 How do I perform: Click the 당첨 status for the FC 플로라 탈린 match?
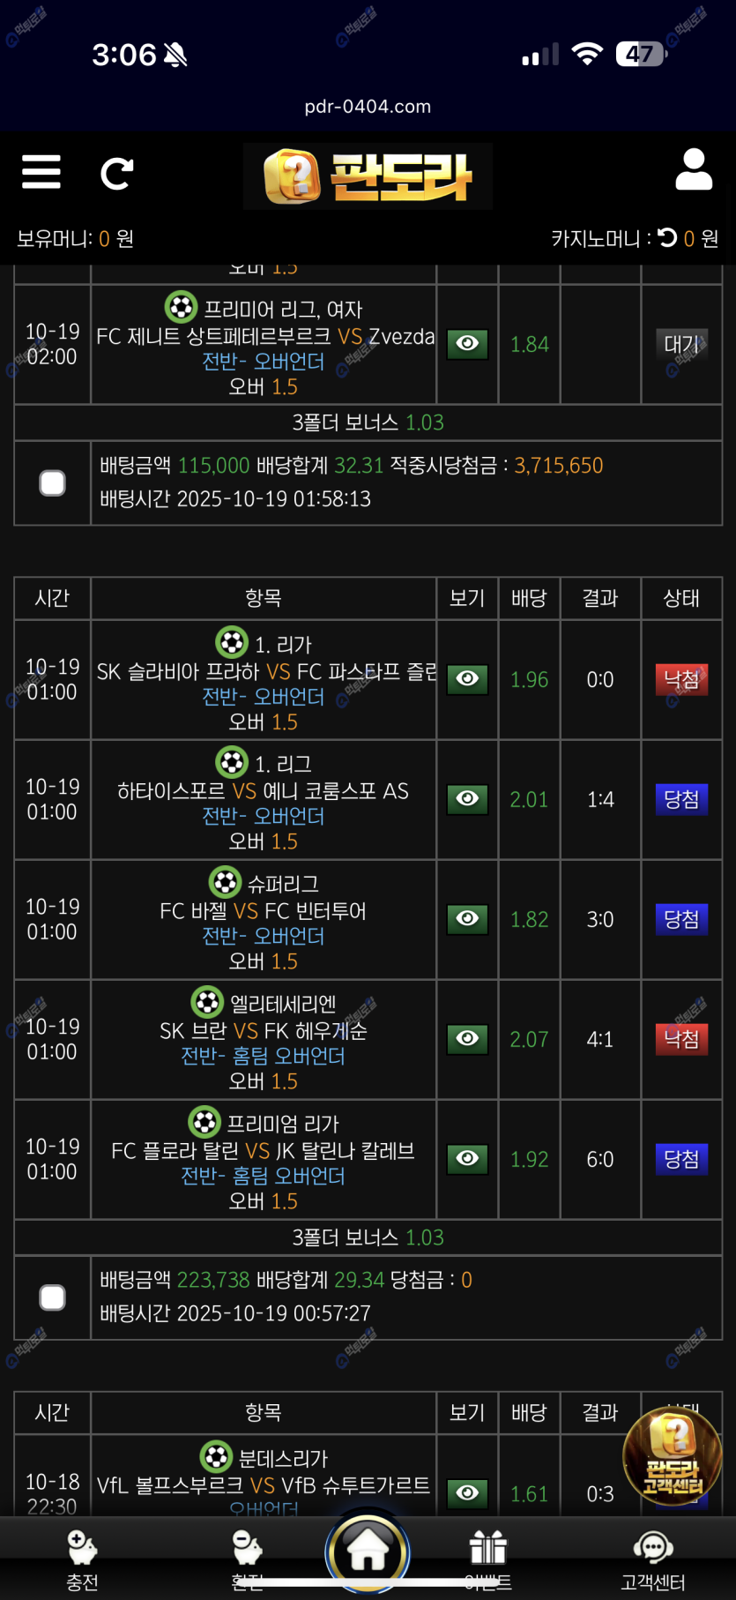tap(681, 1159)
